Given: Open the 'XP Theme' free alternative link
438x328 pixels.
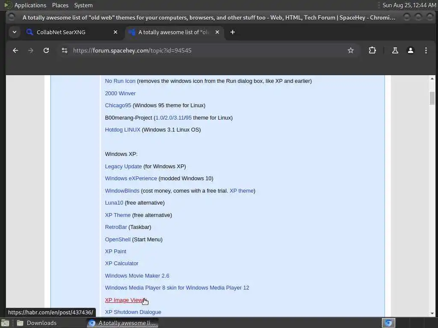Looking at the screenshot, I should point(118,215).
